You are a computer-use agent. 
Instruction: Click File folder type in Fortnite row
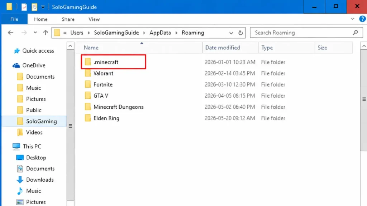tap(273, 84)
